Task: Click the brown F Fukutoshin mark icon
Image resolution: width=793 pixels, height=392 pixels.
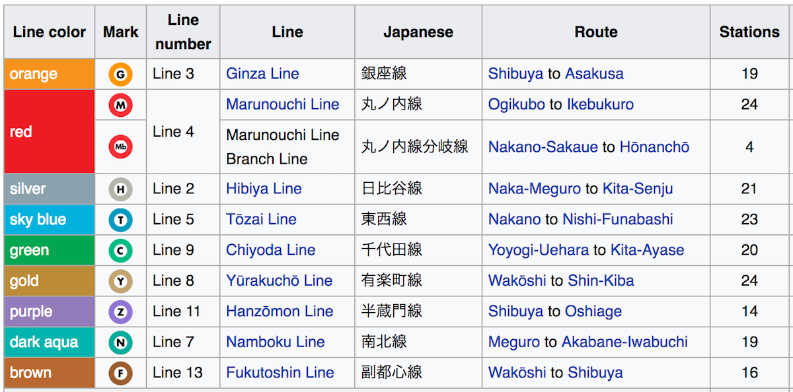Action: click(x=120, y=373)
